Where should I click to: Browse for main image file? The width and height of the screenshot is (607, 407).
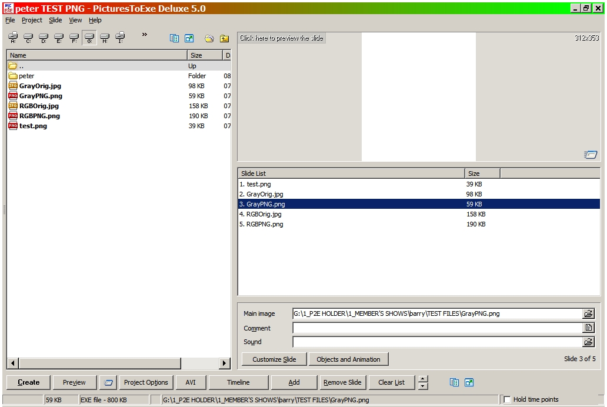[588, 314]
